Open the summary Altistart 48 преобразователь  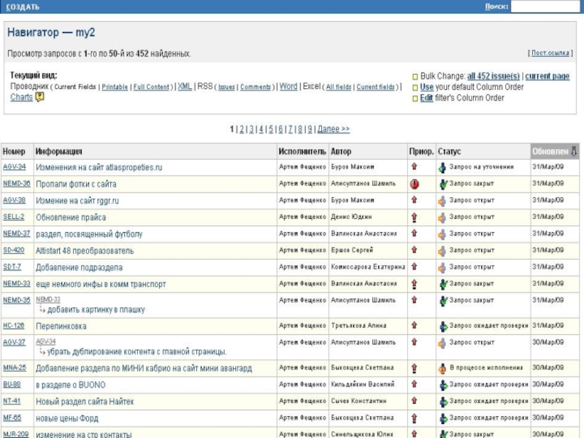85,250
